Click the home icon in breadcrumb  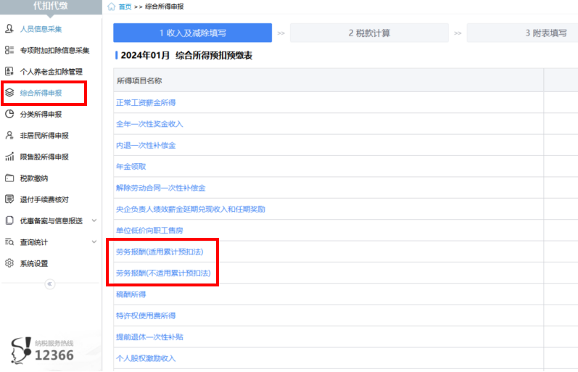111,7
